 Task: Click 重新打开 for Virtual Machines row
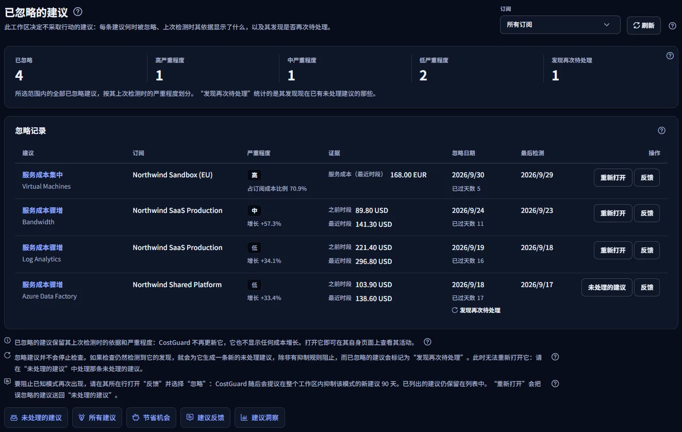(613, 178)
